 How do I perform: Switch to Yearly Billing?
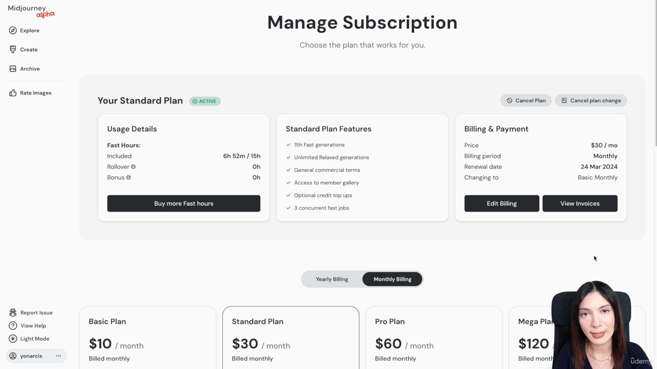click(x=332, y=279)
